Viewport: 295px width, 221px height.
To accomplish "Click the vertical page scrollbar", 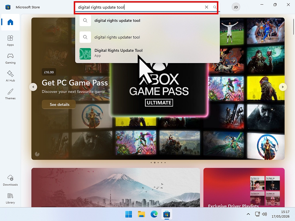I will [294, 27].
